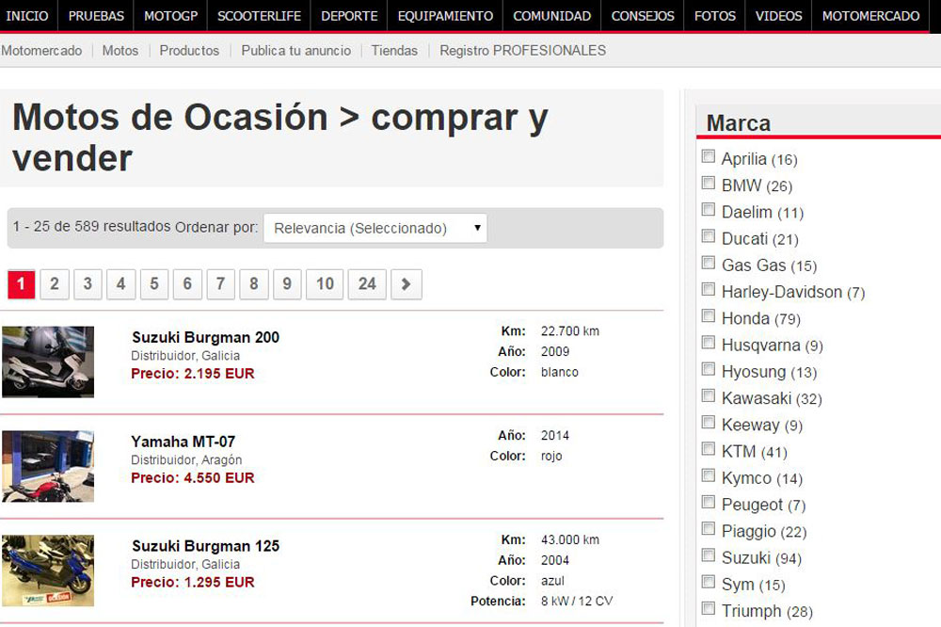The image size is (941, 627).
Task: Check the Gas Gas brand filter
Action: coord(709,263)
